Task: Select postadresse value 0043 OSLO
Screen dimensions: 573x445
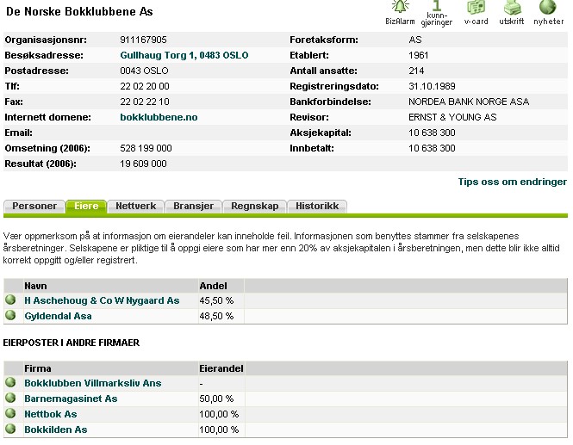Action: (144, 71)
